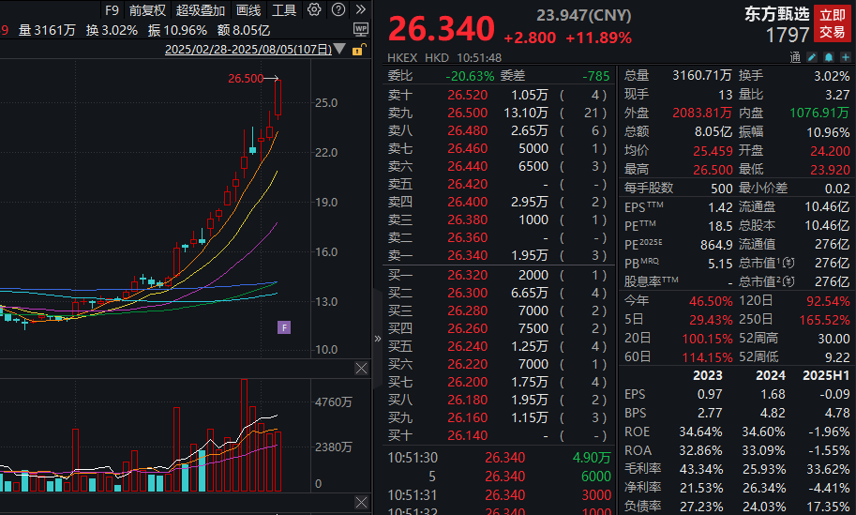Add stock to watchlist plus icon
856x515 pixels.
click(x=845, y=57)
